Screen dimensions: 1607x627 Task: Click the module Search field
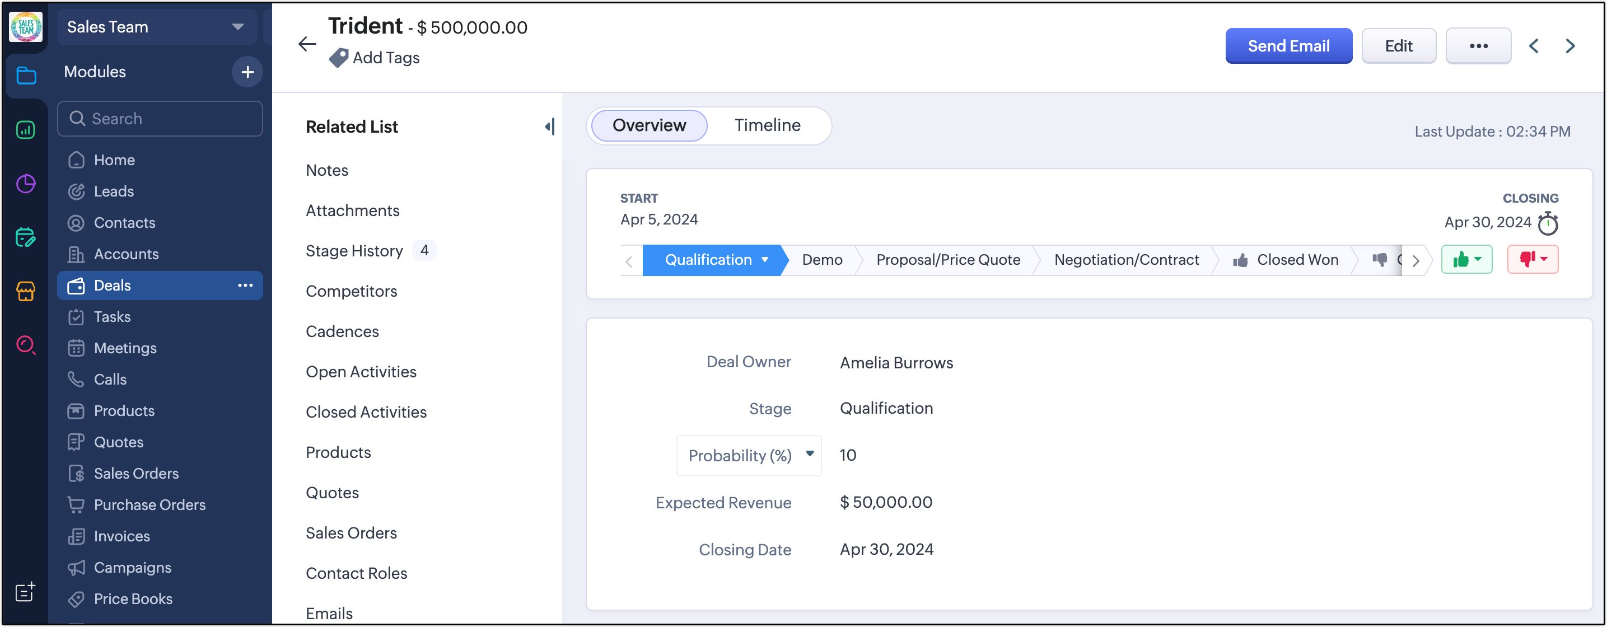click(x=160, y=119)
